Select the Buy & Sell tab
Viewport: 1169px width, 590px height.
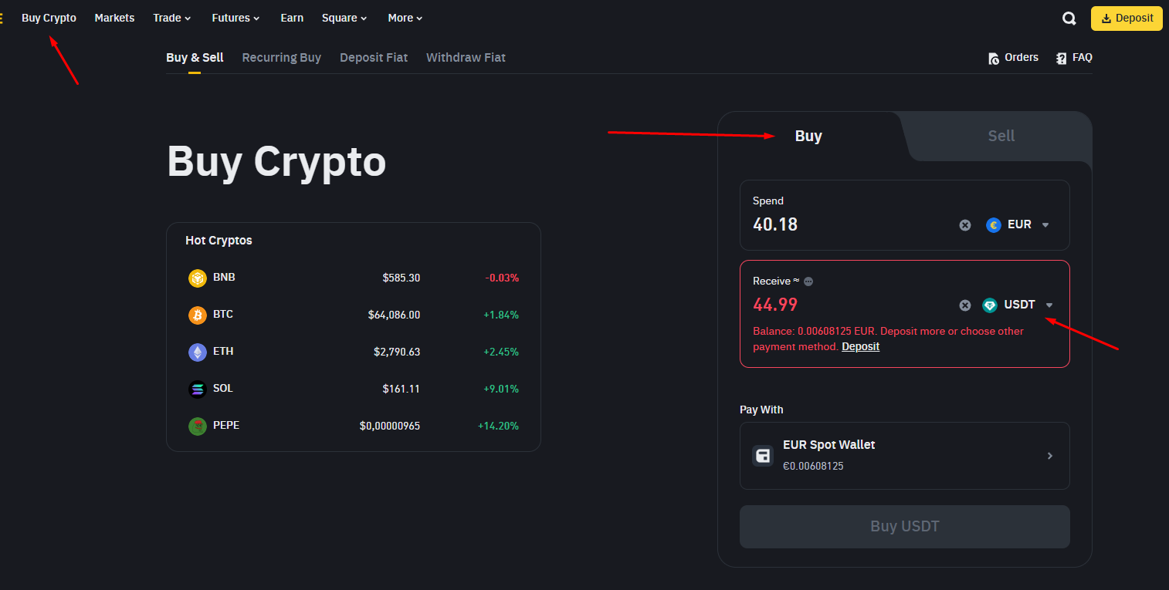[195, 58]
